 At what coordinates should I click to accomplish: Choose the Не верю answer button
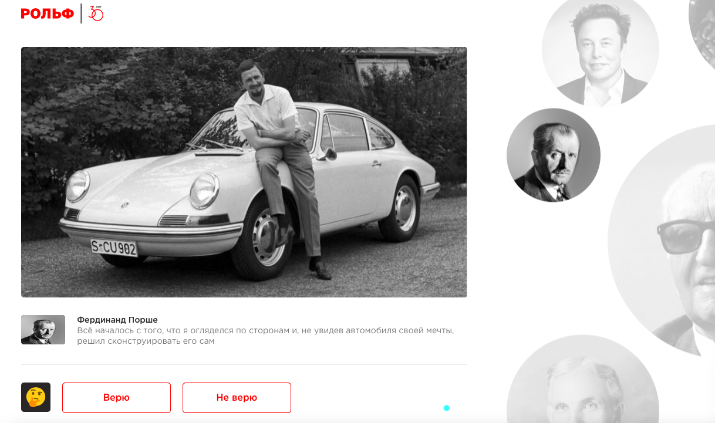pyautogui.click(x=237, y=398)
